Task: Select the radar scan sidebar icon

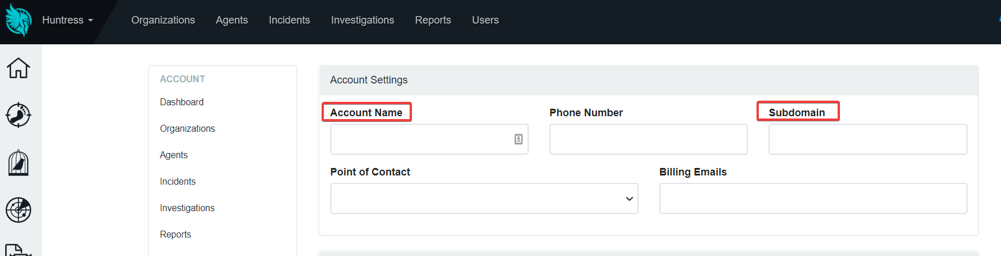Action: pyautogui.click(x=18, y=210)
